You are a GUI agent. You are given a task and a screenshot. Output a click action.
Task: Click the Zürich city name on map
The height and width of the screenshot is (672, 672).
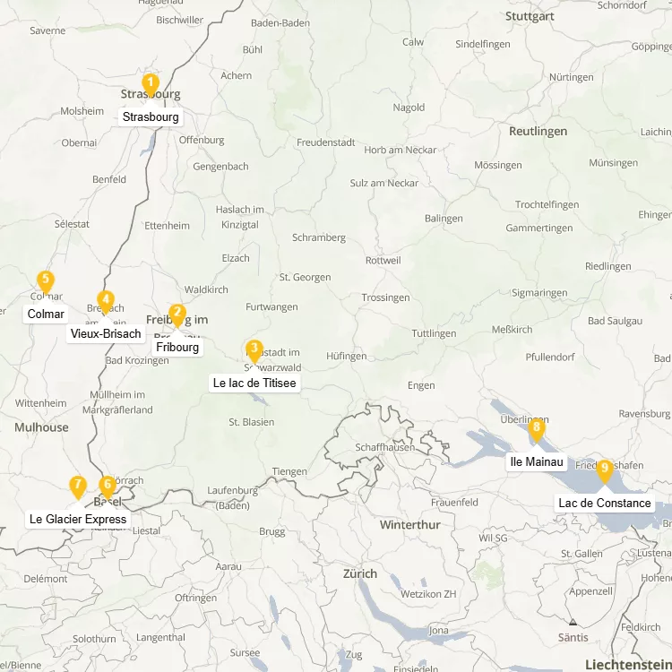360,573
